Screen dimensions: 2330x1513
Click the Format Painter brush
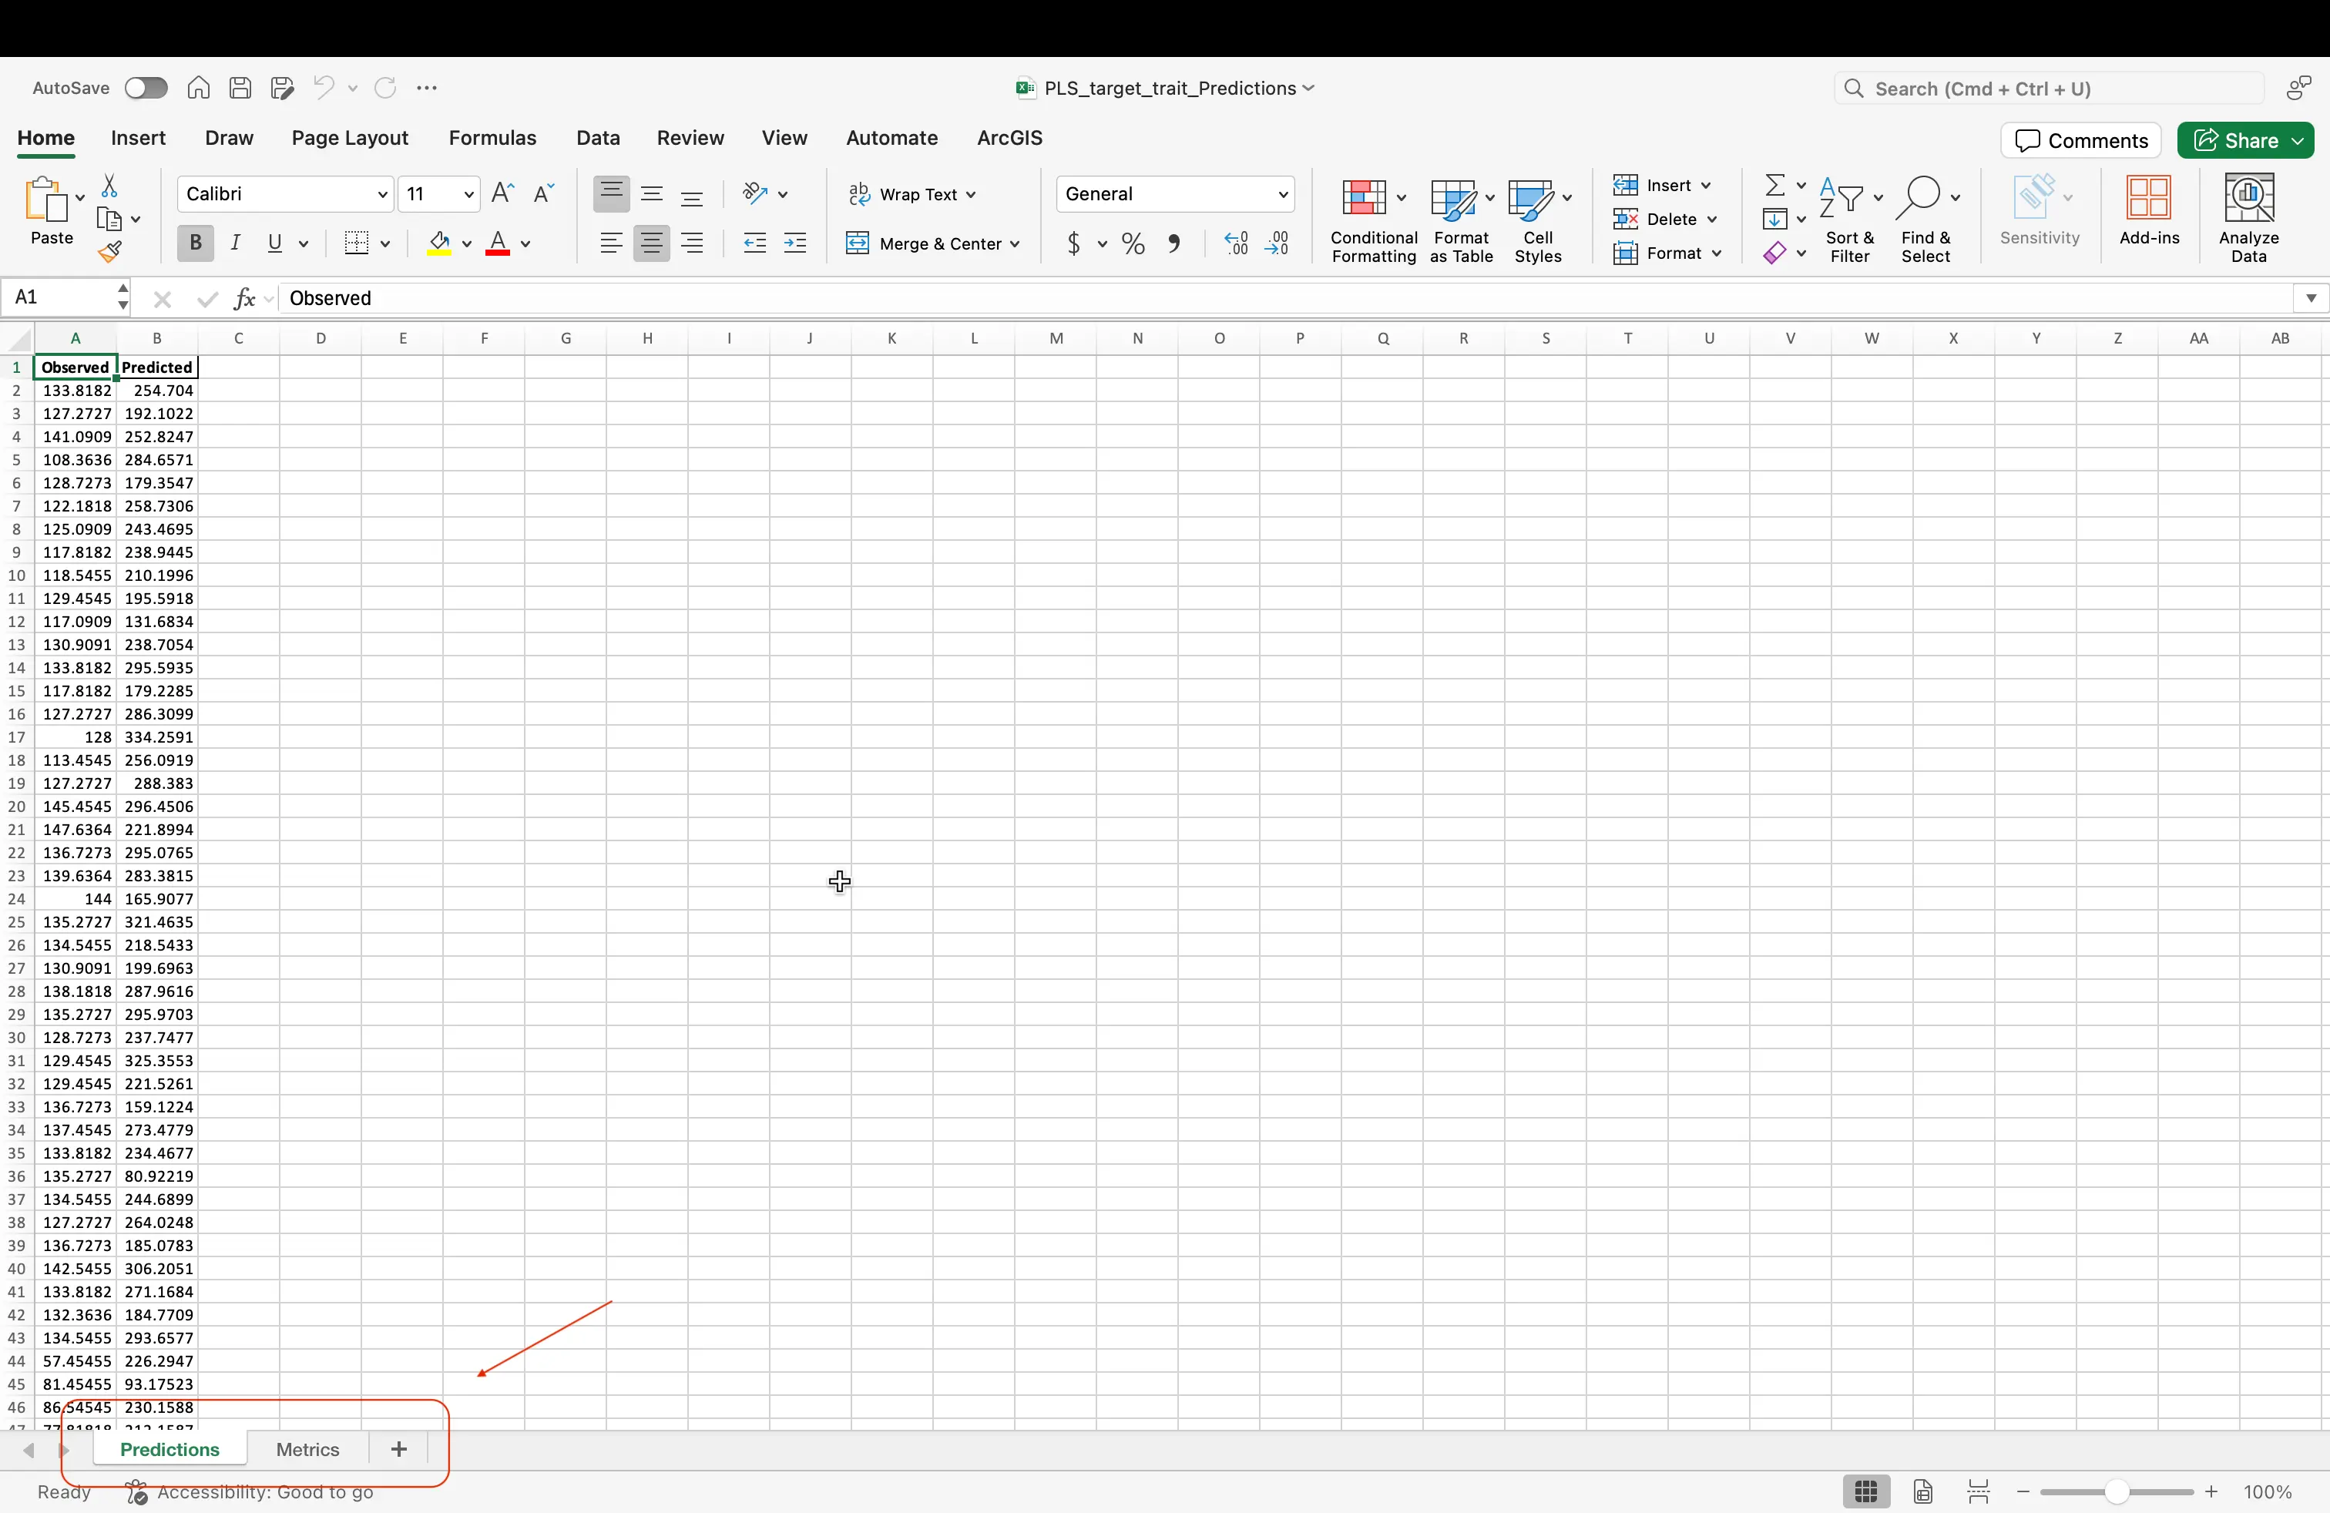click(x=109, y=253)
